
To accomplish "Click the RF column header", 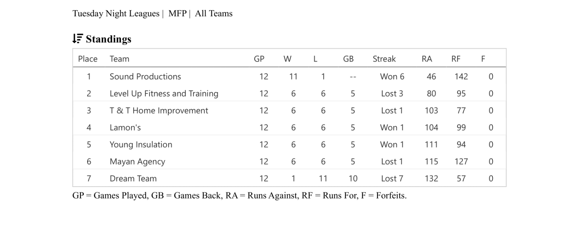I will click(456, 59).
